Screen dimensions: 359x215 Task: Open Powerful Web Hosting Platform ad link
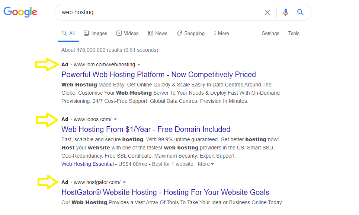coord(158,75)
